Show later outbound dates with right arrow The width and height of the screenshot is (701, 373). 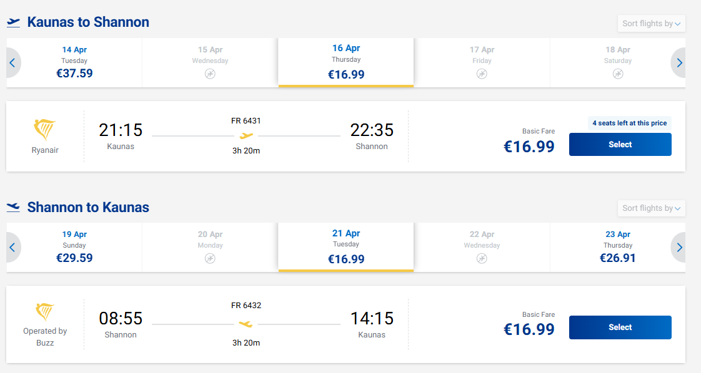coord(679,62)
